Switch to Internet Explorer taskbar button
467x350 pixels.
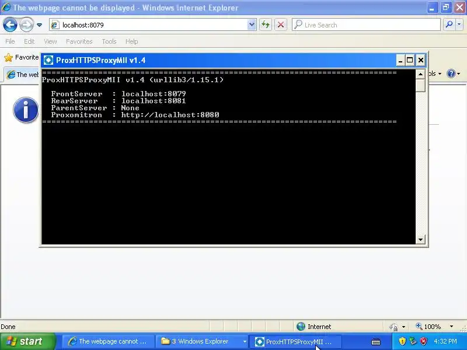coord(109,341)
